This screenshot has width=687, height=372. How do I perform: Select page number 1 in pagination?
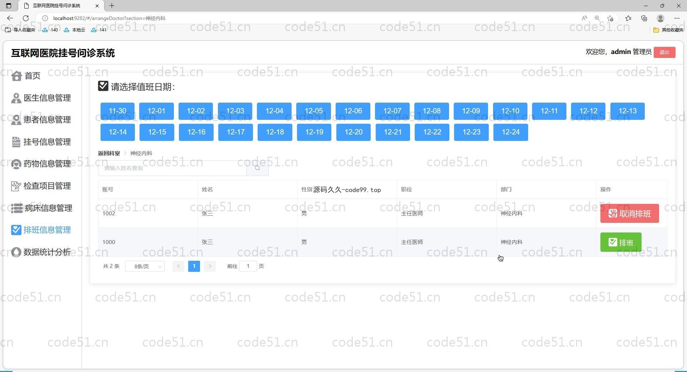tap(194, 266)
